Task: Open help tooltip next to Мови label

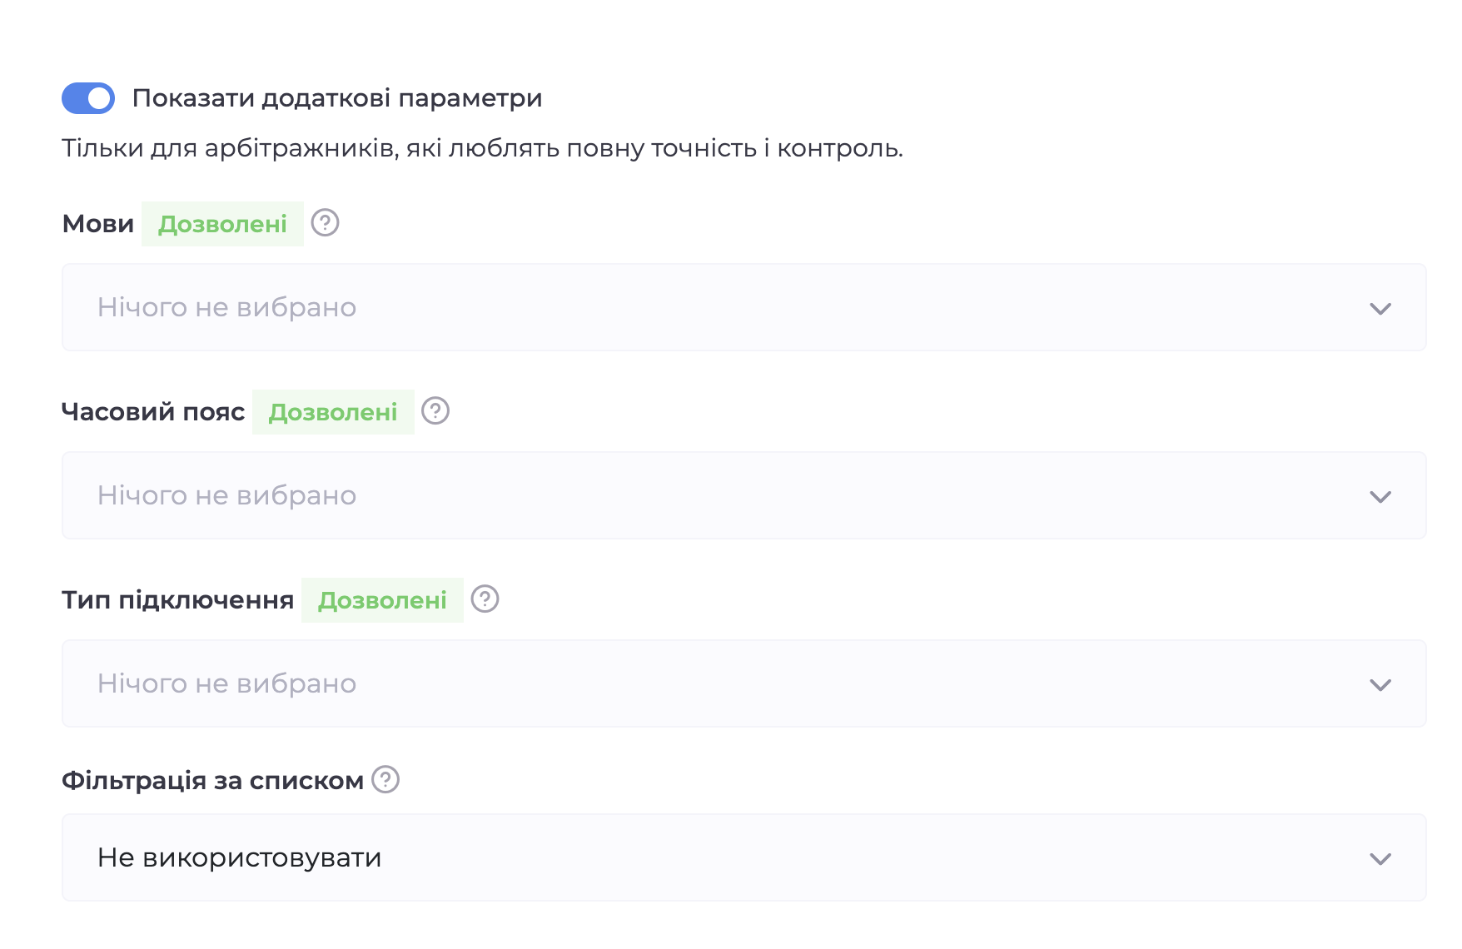Action: tap(324, 222)
